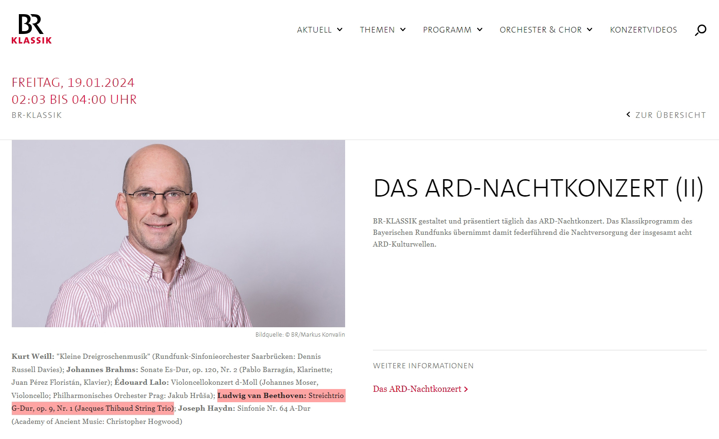Open the Konzertvideos menu item
Image resolution: width=719 pixels, height=439 pixels.
(x=644, y=30)
